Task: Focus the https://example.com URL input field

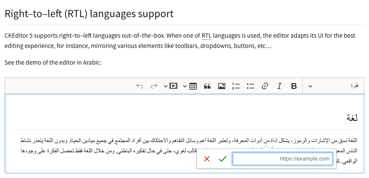Action: tap(283, 159)
